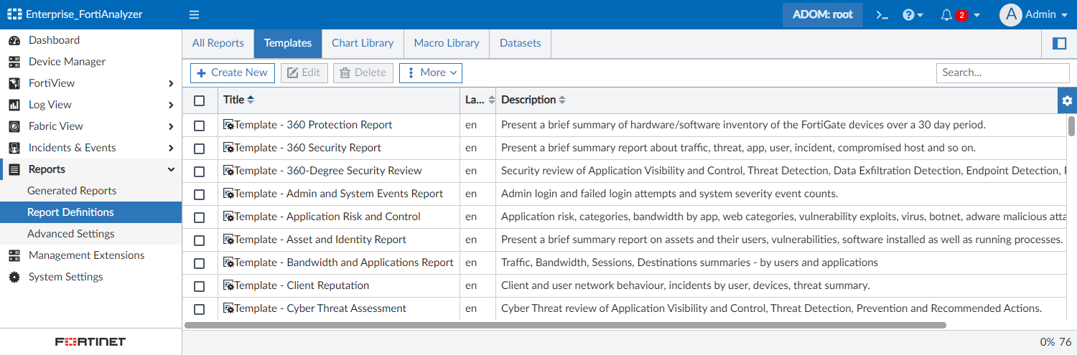The image size is (1077, 355).
Task: Toggle the side panel layout icon
Action: coord(1059,44)
